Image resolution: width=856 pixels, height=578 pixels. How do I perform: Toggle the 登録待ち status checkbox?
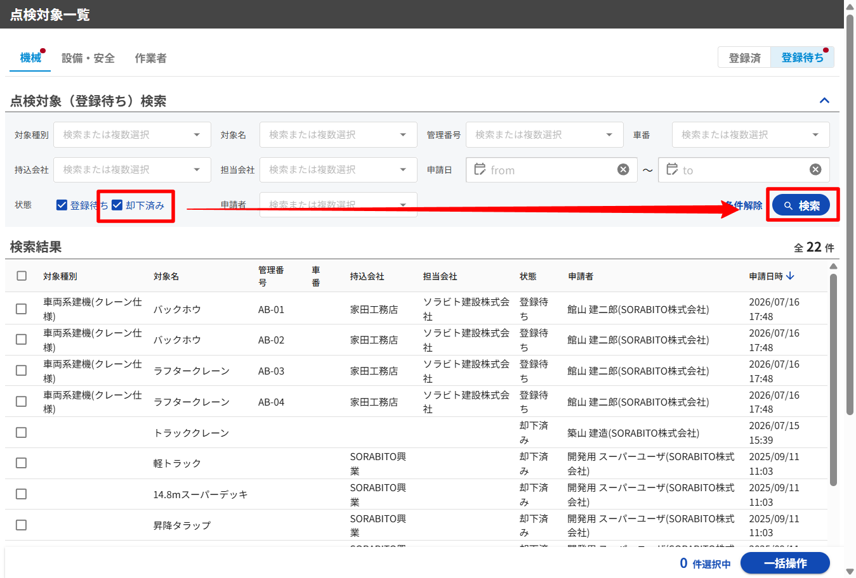pyautogui.click(x=62, y=205)
